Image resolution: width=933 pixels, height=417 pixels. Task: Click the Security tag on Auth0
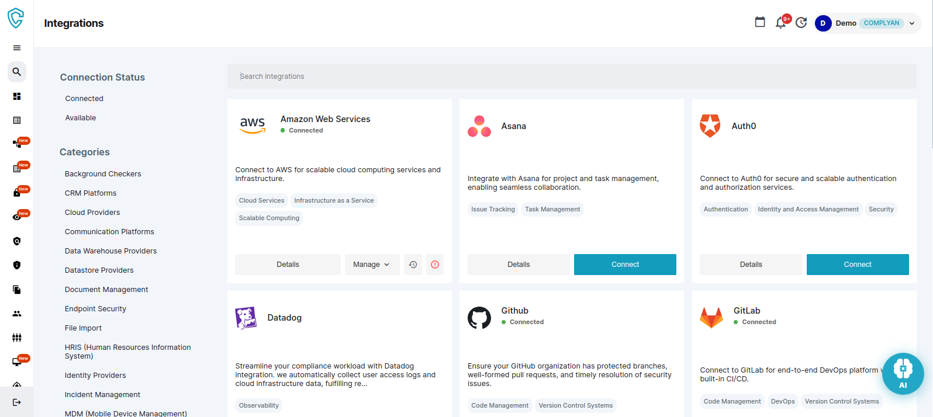click(x=881, y=210)
